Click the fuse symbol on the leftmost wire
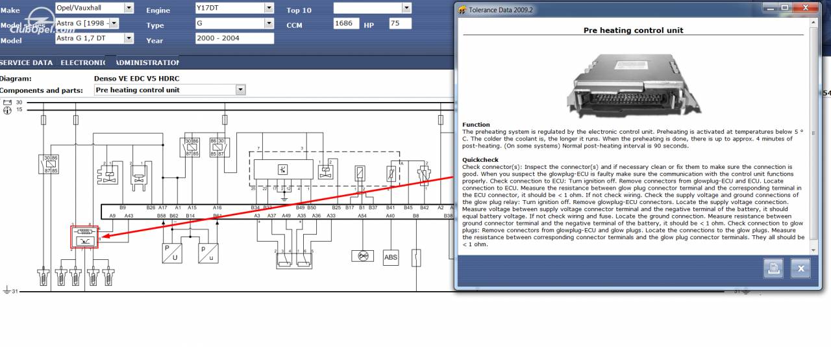This screenshot has height=347, width=831. (43, 120)
